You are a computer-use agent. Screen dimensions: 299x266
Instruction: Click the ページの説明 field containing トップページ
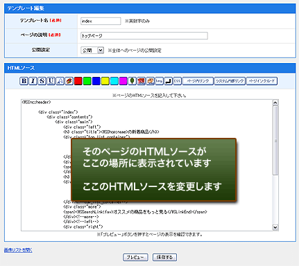[x=144, y=36]
